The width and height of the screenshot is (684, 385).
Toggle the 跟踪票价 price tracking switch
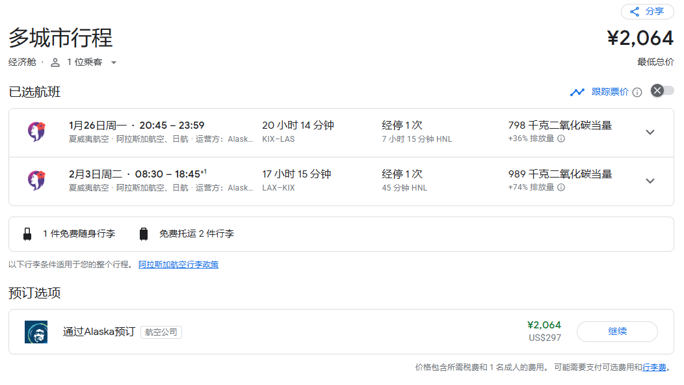(662, 91)
